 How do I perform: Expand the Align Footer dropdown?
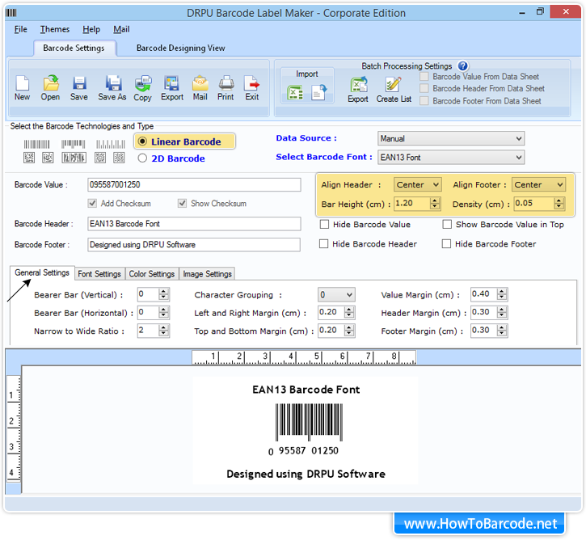pos(538,184)
